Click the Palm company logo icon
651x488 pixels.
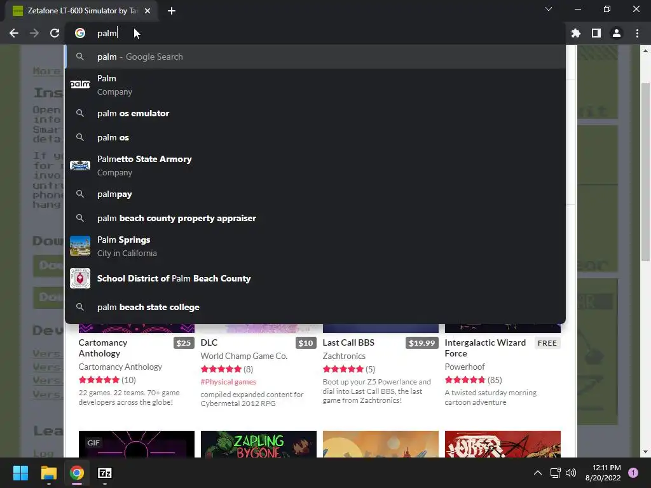coord(80,85)
